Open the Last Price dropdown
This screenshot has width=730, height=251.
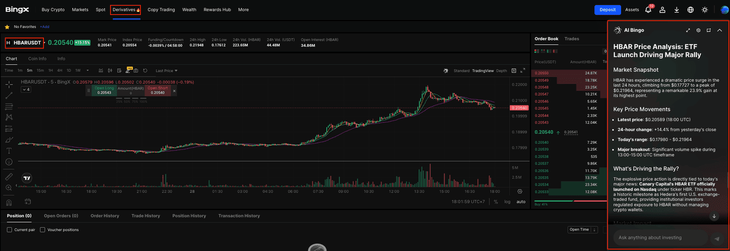pyautogui.click(x=167, y=71)
